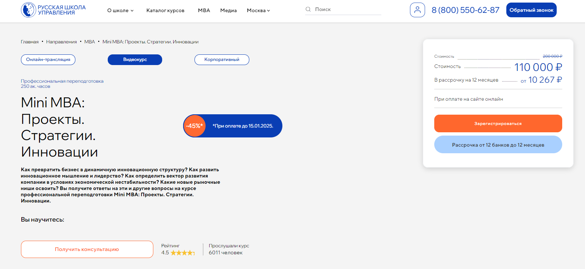This screenshot has width=585, height=269.
Task: Request Обратный звонок
Action: click(531, 10)
